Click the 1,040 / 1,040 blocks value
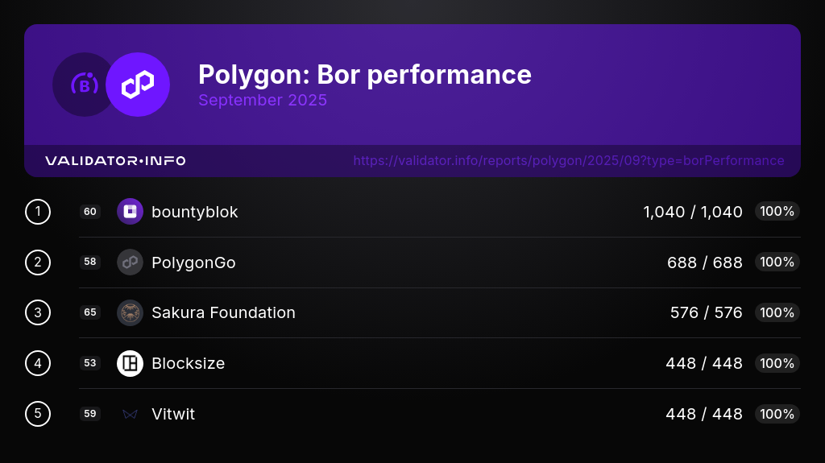Image resolution: width=825 pixels, height=463 pixels. (x=692, y=212)
